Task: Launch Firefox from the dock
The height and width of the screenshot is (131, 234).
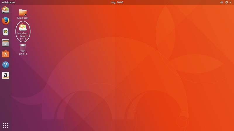Action: (x=6, y=21)
